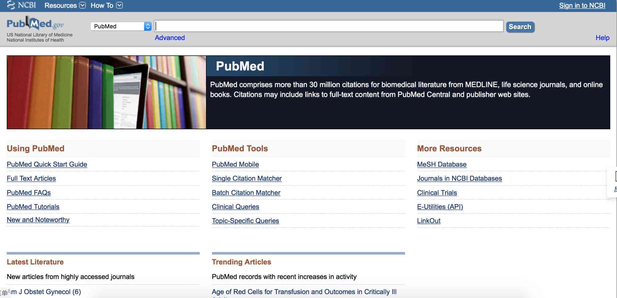The width and height of the screenshot is (617, 298).
Task: Open Clinical Trials link
Action: point(437,193)
